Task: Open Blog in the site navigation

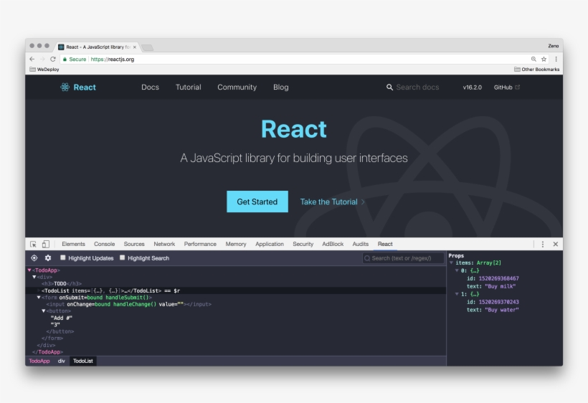Action: tap(281, 87)
